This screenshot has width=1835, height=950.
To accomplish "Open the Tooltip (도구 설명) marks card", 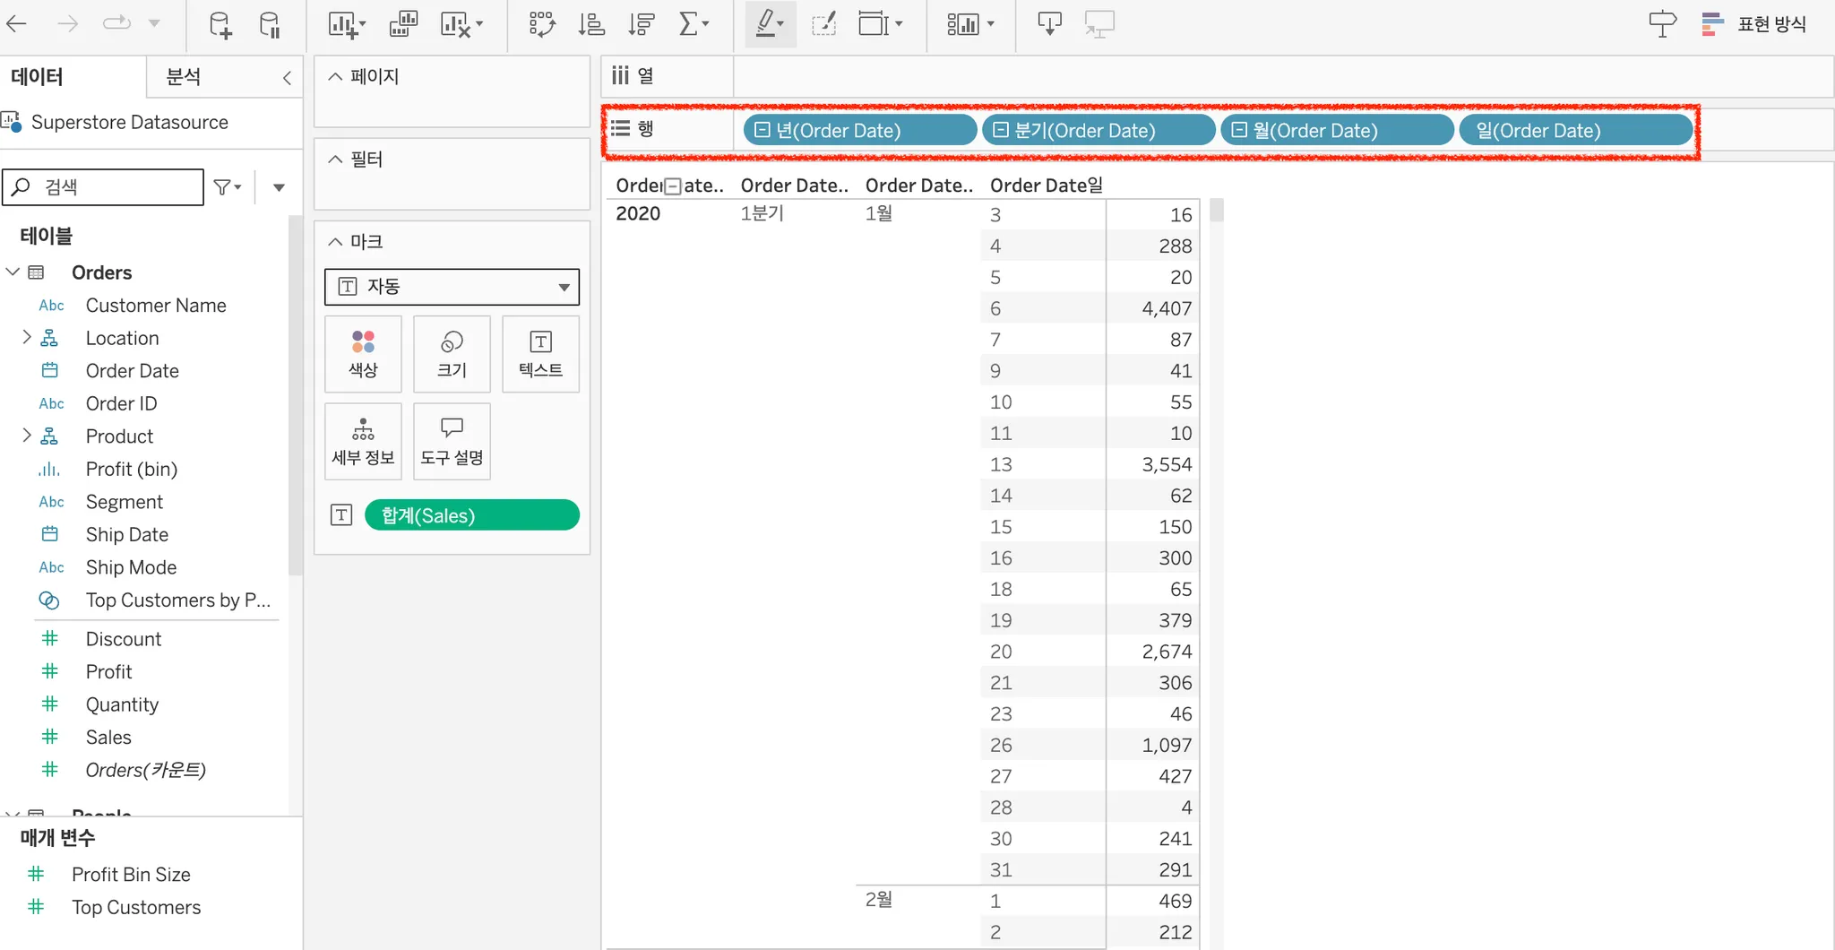I will (452, 442).
